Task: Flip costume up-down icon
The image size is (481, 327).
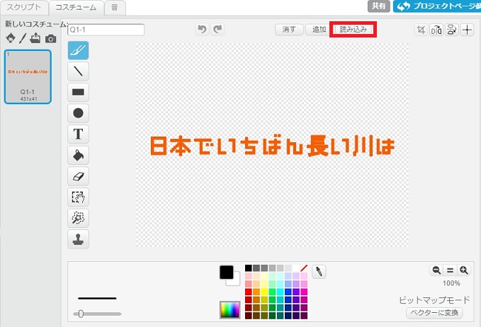Action: click(451, 30)
